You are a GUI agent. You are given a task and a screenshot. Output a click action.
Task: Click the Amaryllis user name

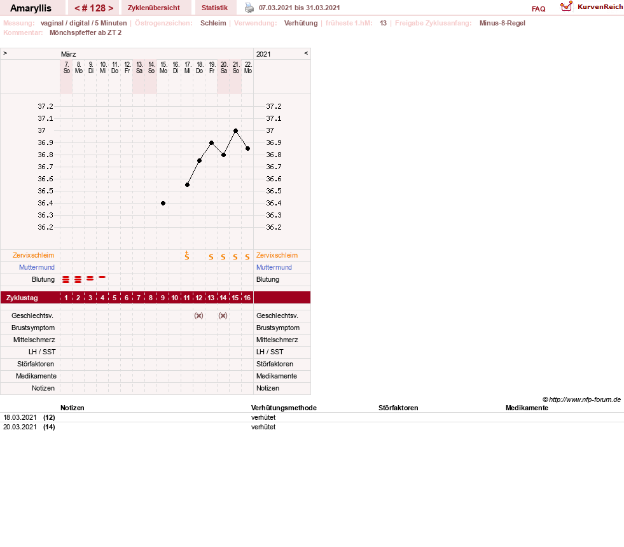(x=31, y=8)
